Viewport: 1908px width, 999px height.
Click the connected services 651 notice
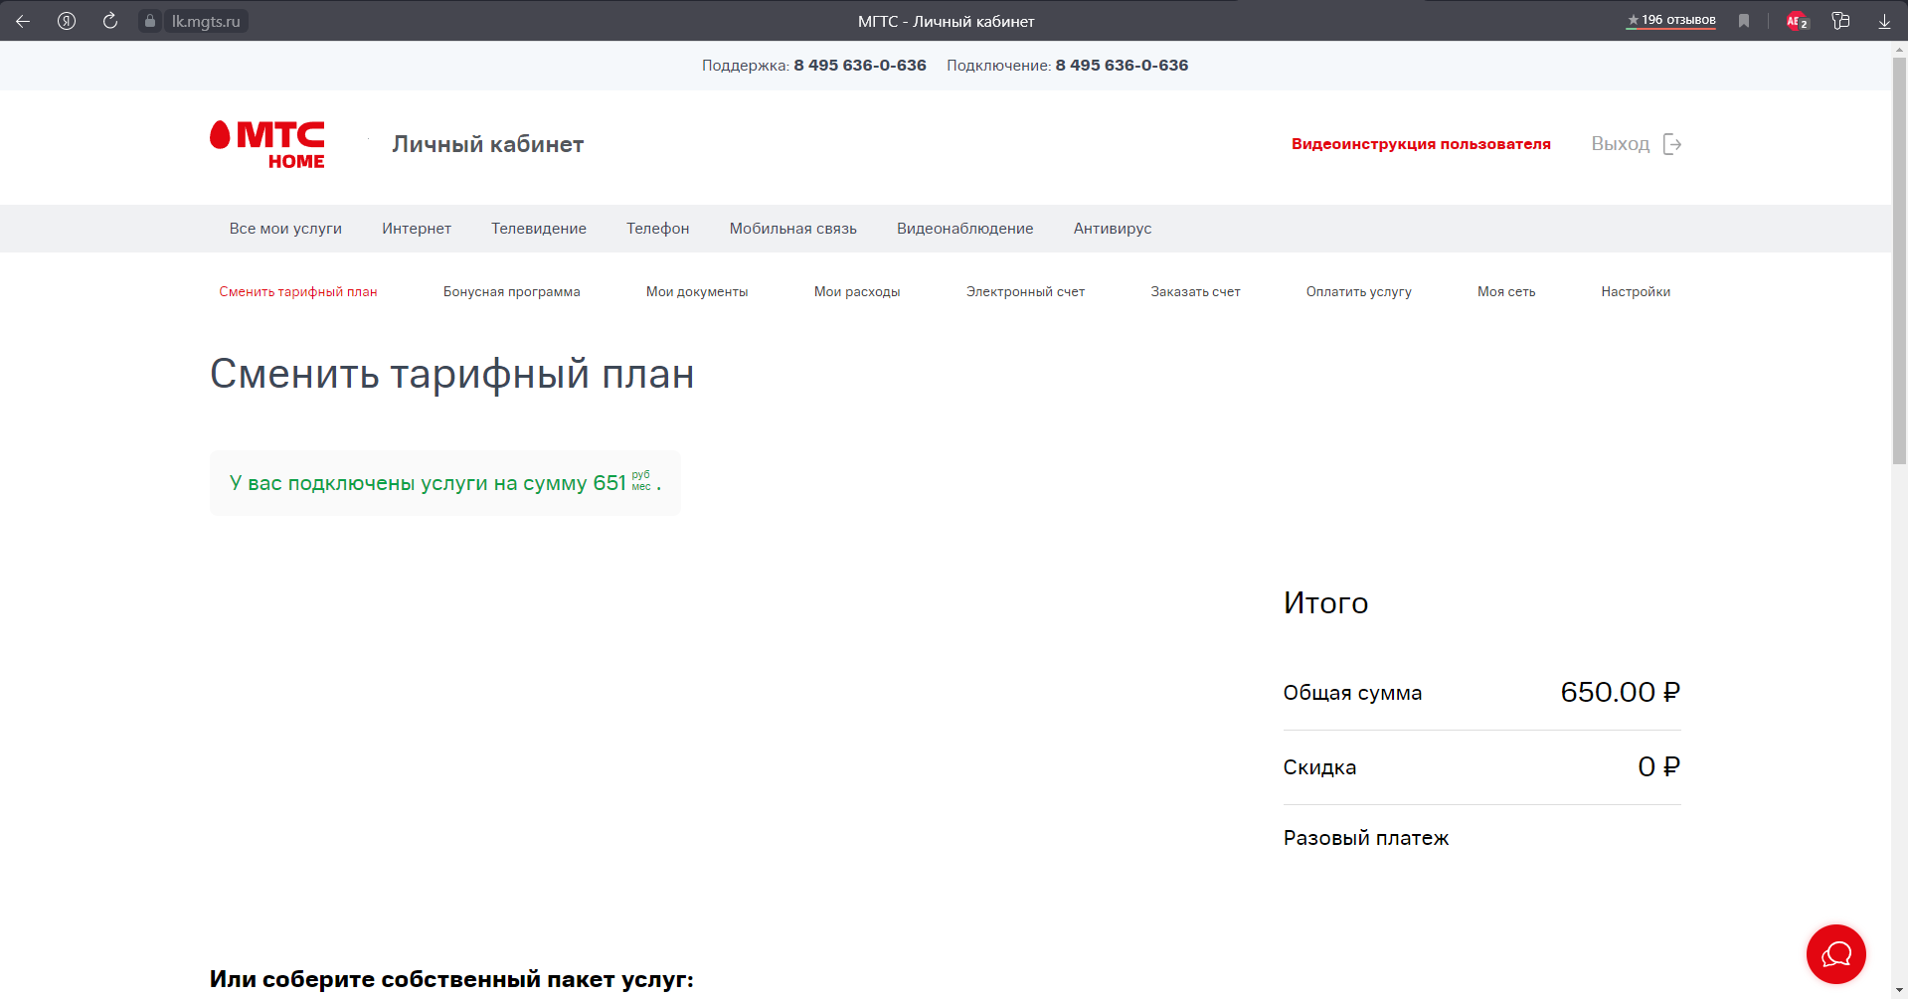pyautogui.click(x=444, y=483)
